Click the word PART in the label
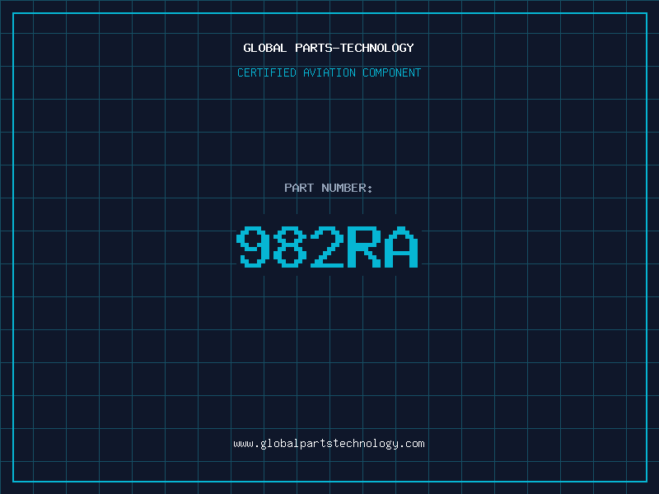Image resolution: width=659 pixels, height=494 pixels. 299,189
